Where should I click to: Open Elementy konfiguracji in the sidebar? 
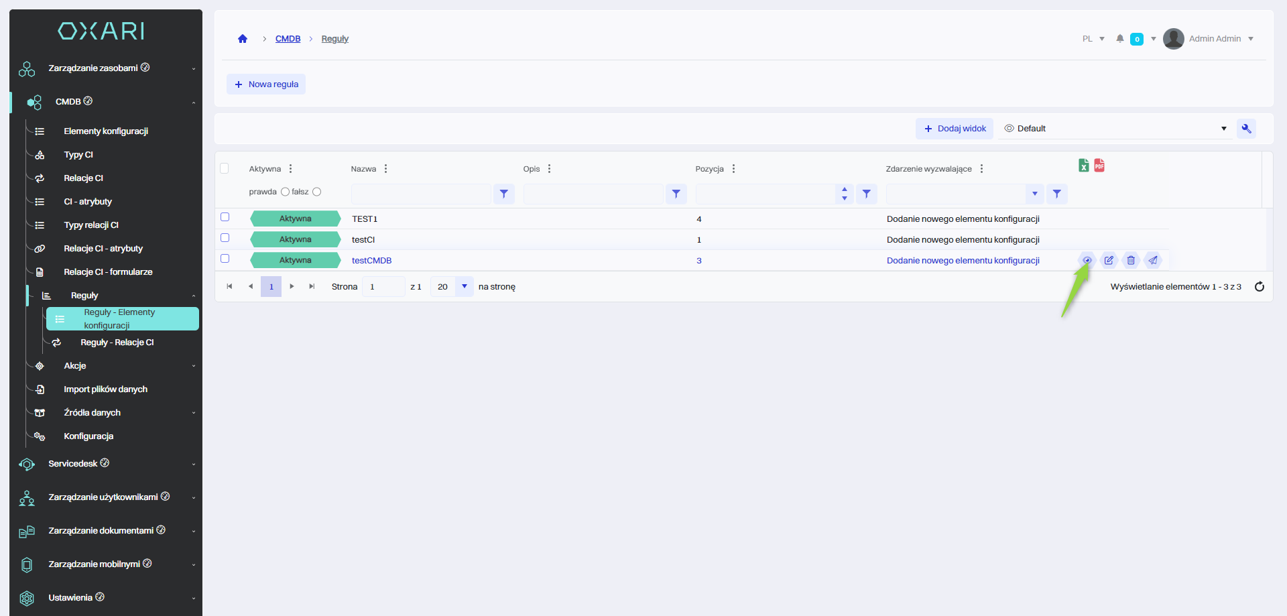(x=106, y=131)
